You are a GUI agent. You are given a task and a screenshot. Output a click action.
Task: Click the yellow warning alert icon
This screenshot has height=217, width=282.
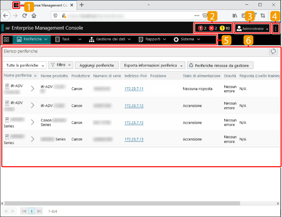[221, 28]
